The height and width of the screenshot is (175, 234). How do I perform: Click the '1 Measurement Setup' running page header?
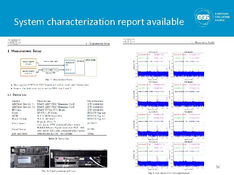[98, 43]
